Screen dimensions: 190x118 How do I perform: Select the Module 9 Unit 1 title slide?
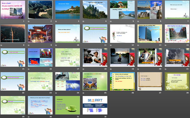pos(12,9)
